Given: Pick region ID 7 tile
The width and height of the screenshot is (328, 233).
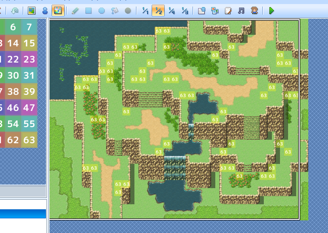Looking at the screenshot, I should [29, 27].
